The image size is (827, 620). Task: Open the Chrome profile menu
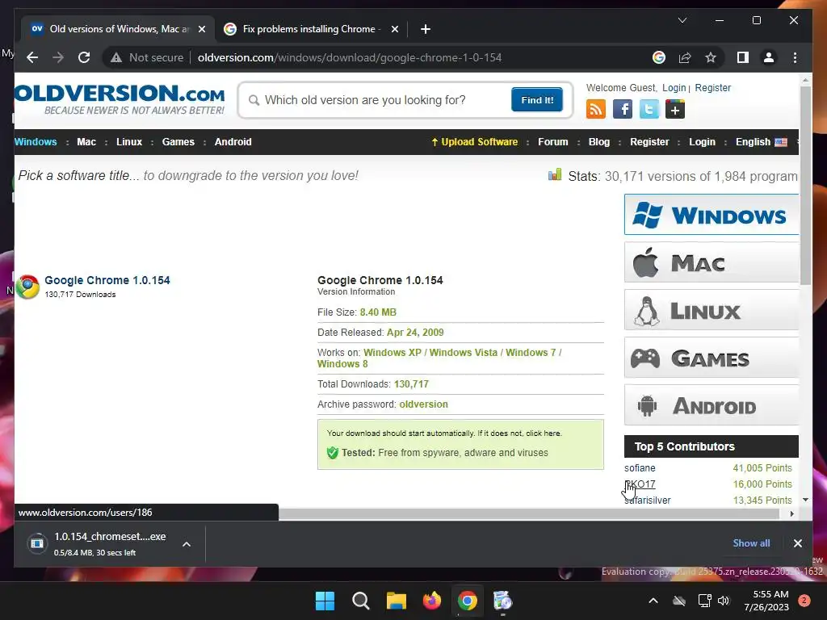coord(769,57)
